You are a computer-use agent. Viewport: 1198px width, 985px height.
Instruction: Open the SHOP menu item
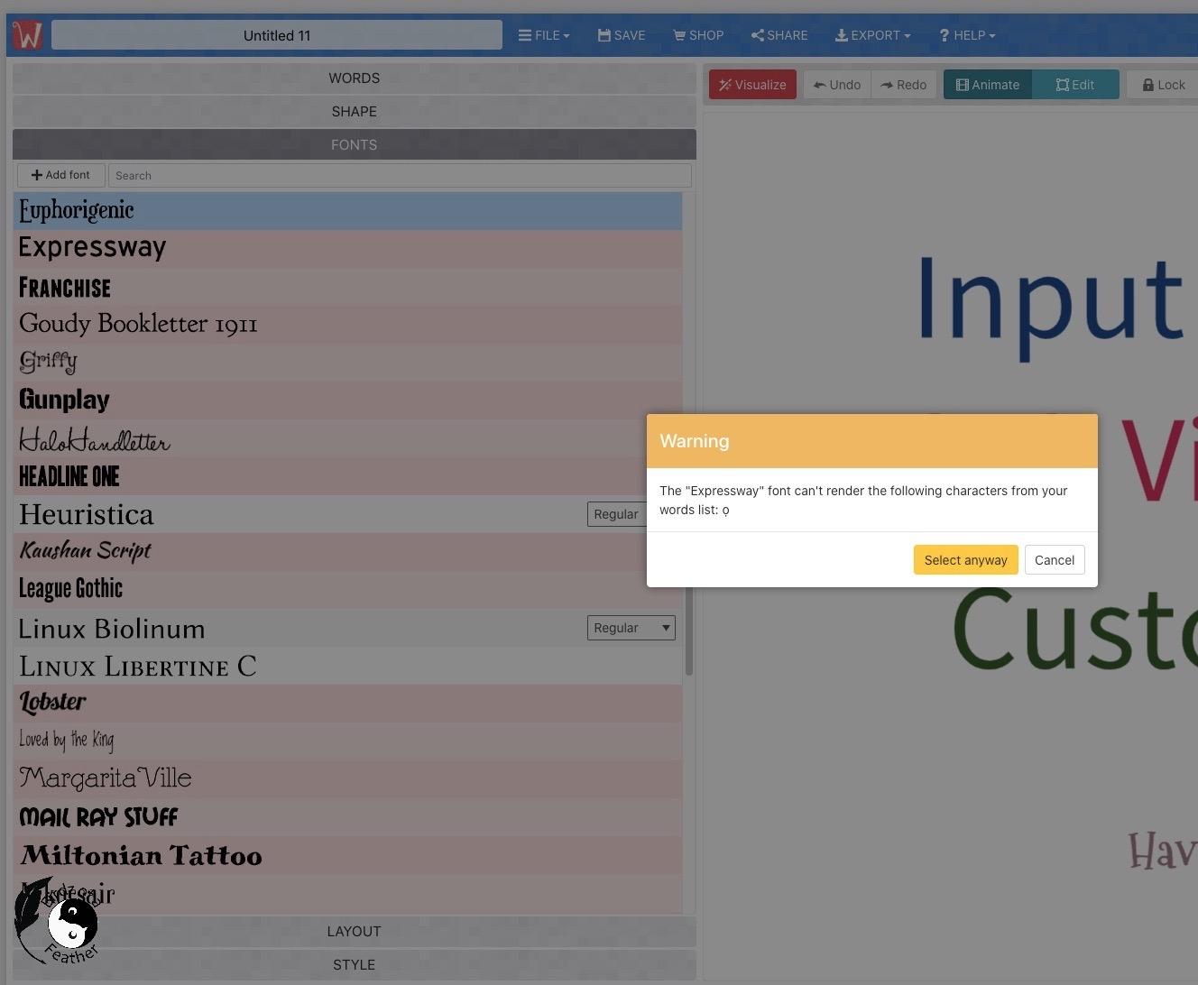point(698,35)
